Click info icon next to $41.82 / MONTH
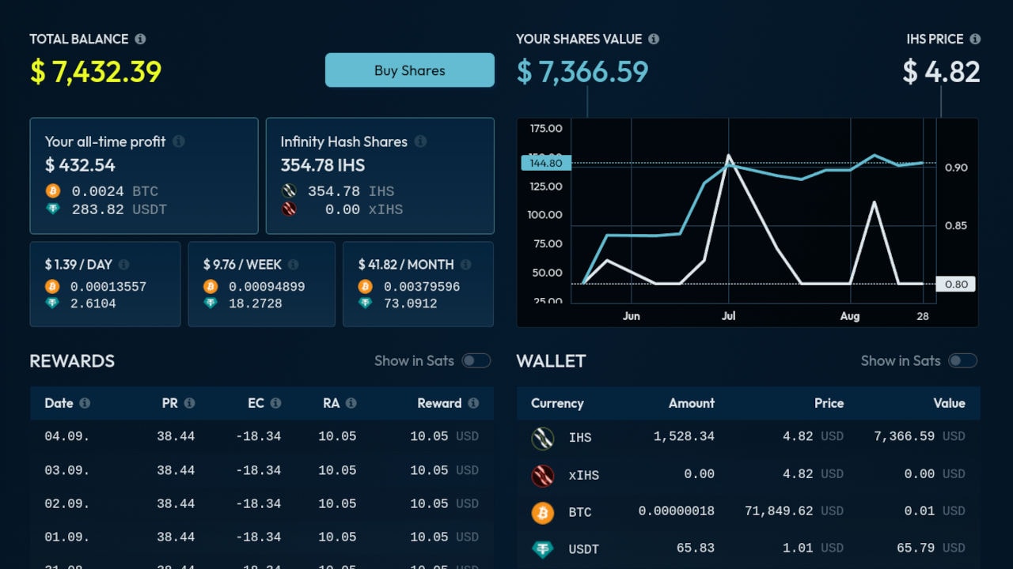 pyautogui.click(x=465, y=265)
